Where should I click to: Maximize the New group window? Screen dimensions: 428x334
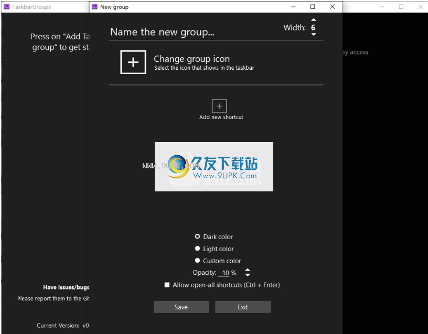[313, 7]
